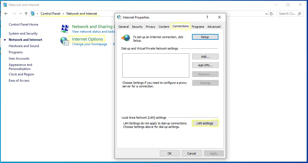Screen dimensions: 308x163
Task: Open User Accounts category
Action: pyautogui.click(x=19, y=59)
